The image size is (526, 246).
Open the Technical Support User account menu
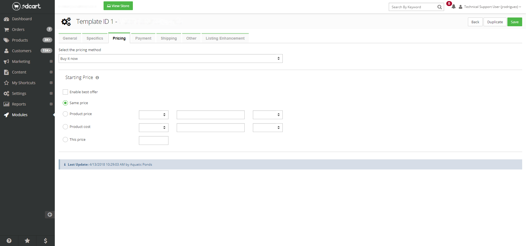(490, 7)
